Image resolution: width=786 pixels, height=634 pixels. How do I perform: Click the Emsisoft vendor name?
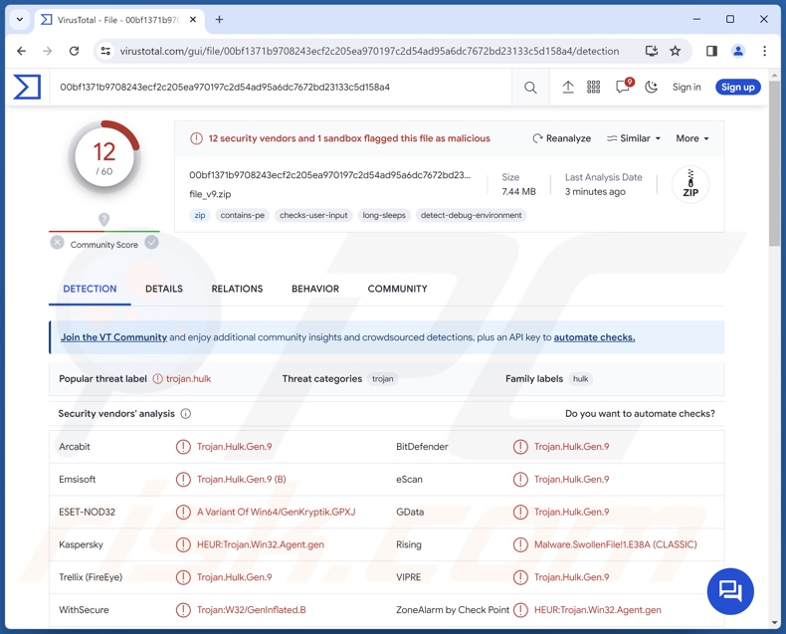78,480
